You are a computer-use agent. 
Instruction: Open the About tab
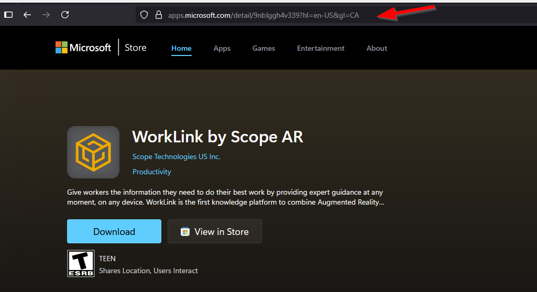[377, 48]
